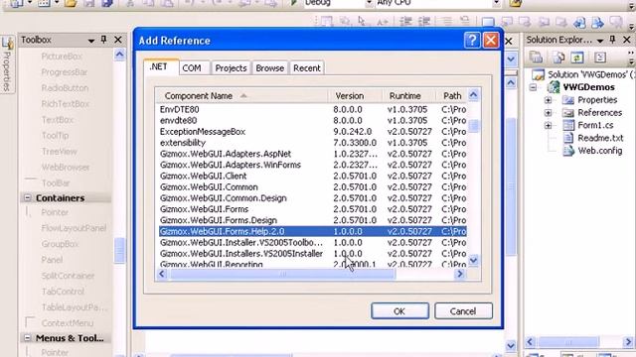Collapse the VWGDemos project node
This screenshot has height=357, width=636.
[533, 87]
